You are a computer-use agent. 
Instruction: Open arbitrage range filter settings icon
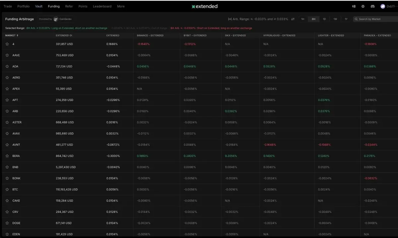(293, 19)
